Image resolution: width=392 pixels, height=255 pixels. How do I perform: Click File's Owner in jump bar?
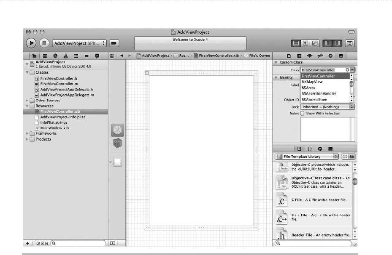click(x=257, y=56)
